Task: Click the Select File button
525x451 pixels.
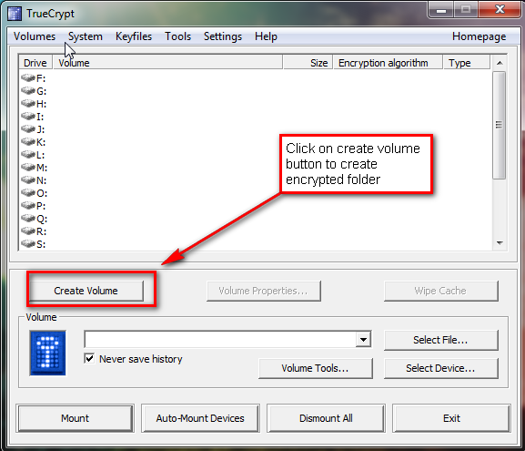Action: tap(440, 340)
